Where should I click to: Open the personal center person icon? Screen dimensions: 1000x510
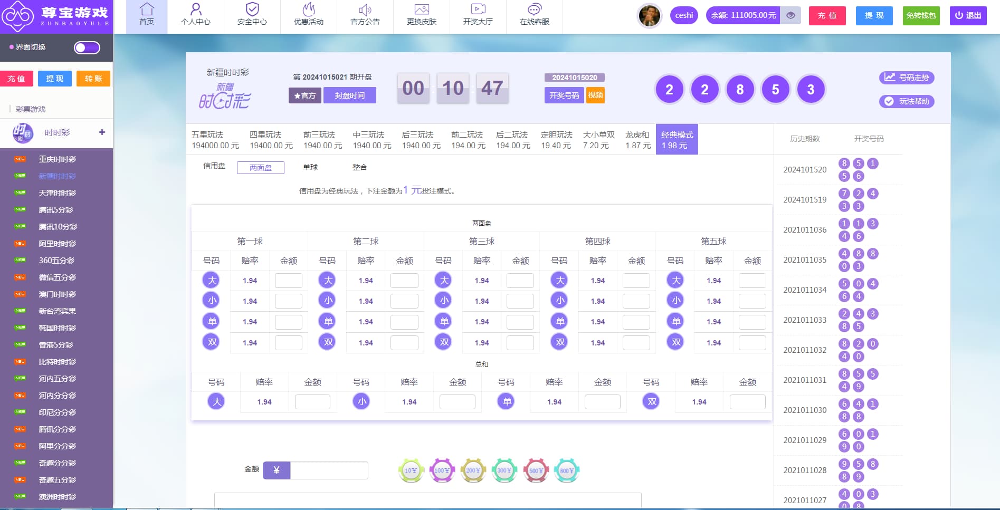click(x=196, y=9)
